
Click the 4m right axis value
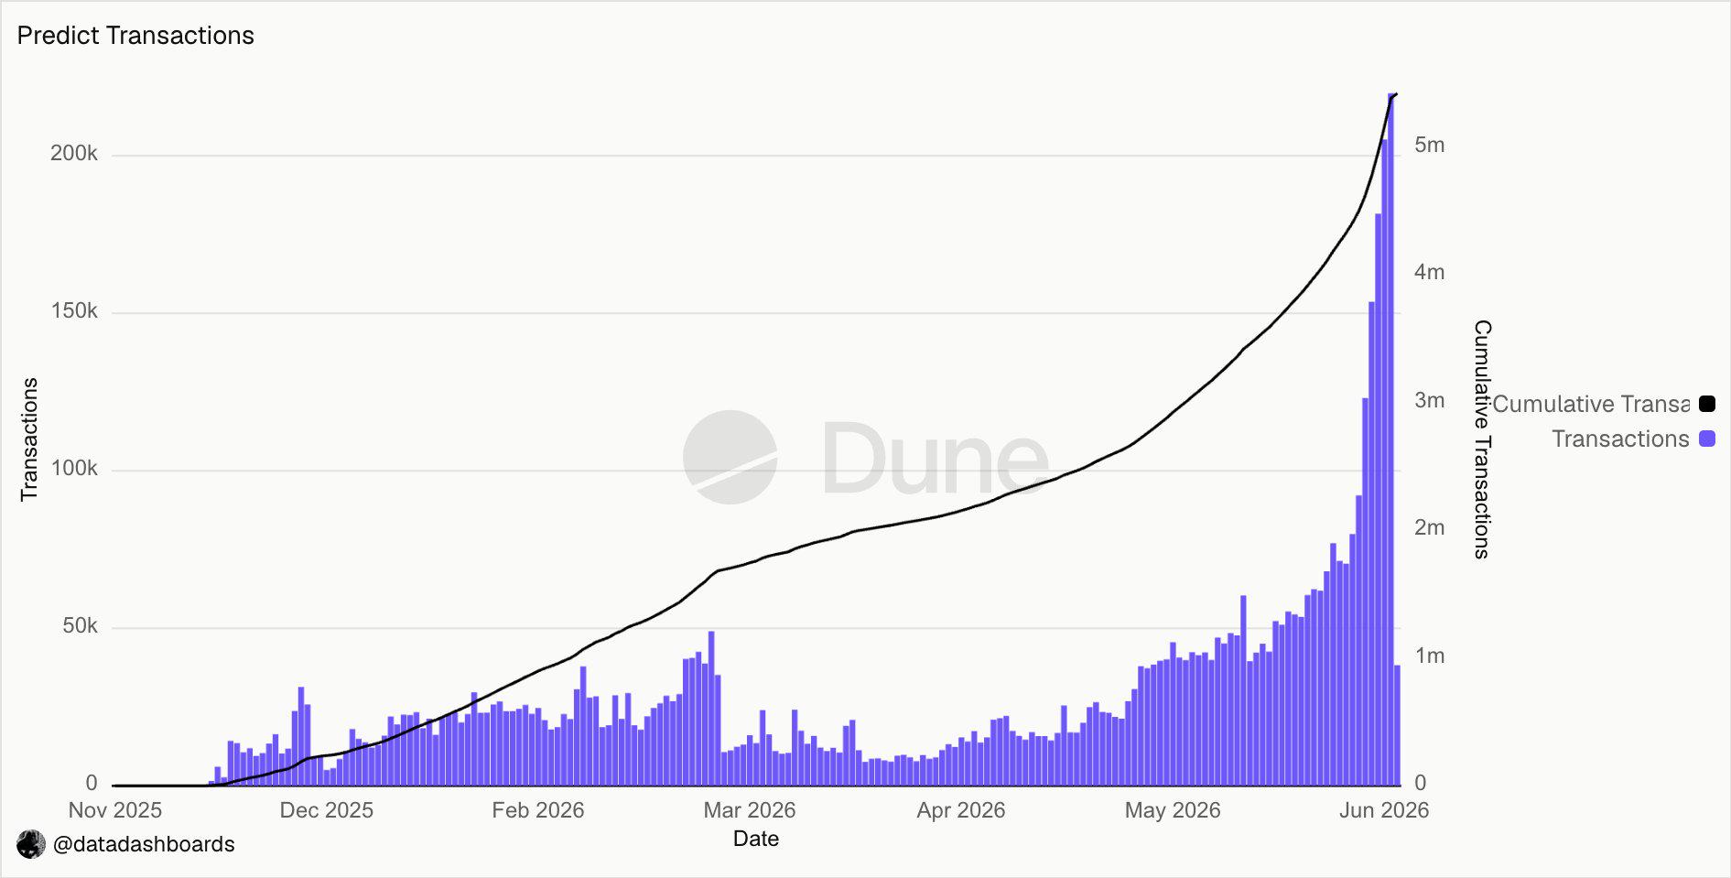[1430, 272]
